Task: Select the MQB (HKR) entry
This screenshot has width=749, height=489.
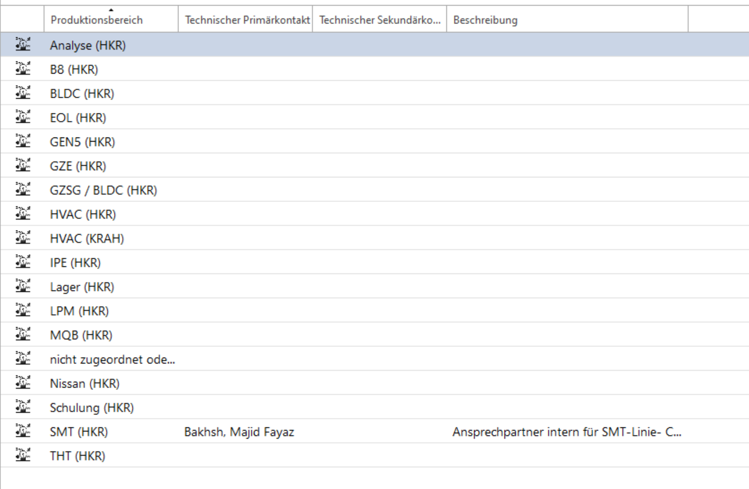Action: click(81, 336)
